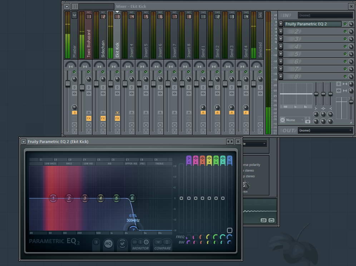Open Fruity Parametric EQ 2 slot menu arrow

281,24
